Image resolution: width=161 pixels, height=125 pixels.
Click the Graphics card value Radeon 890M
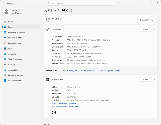coord(84,47)
